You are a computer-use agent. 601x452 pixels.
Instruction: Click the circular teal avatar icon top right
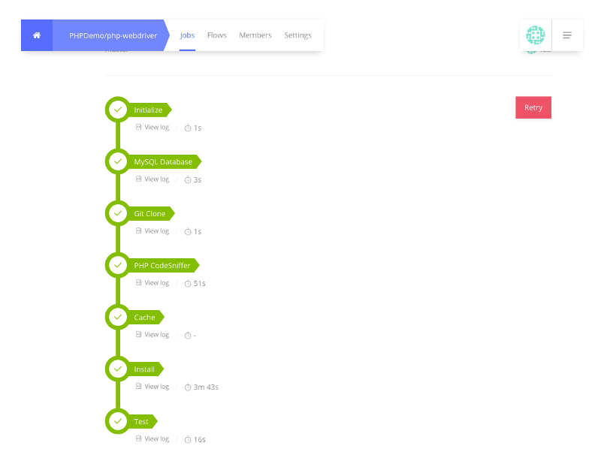pos(536,35)
